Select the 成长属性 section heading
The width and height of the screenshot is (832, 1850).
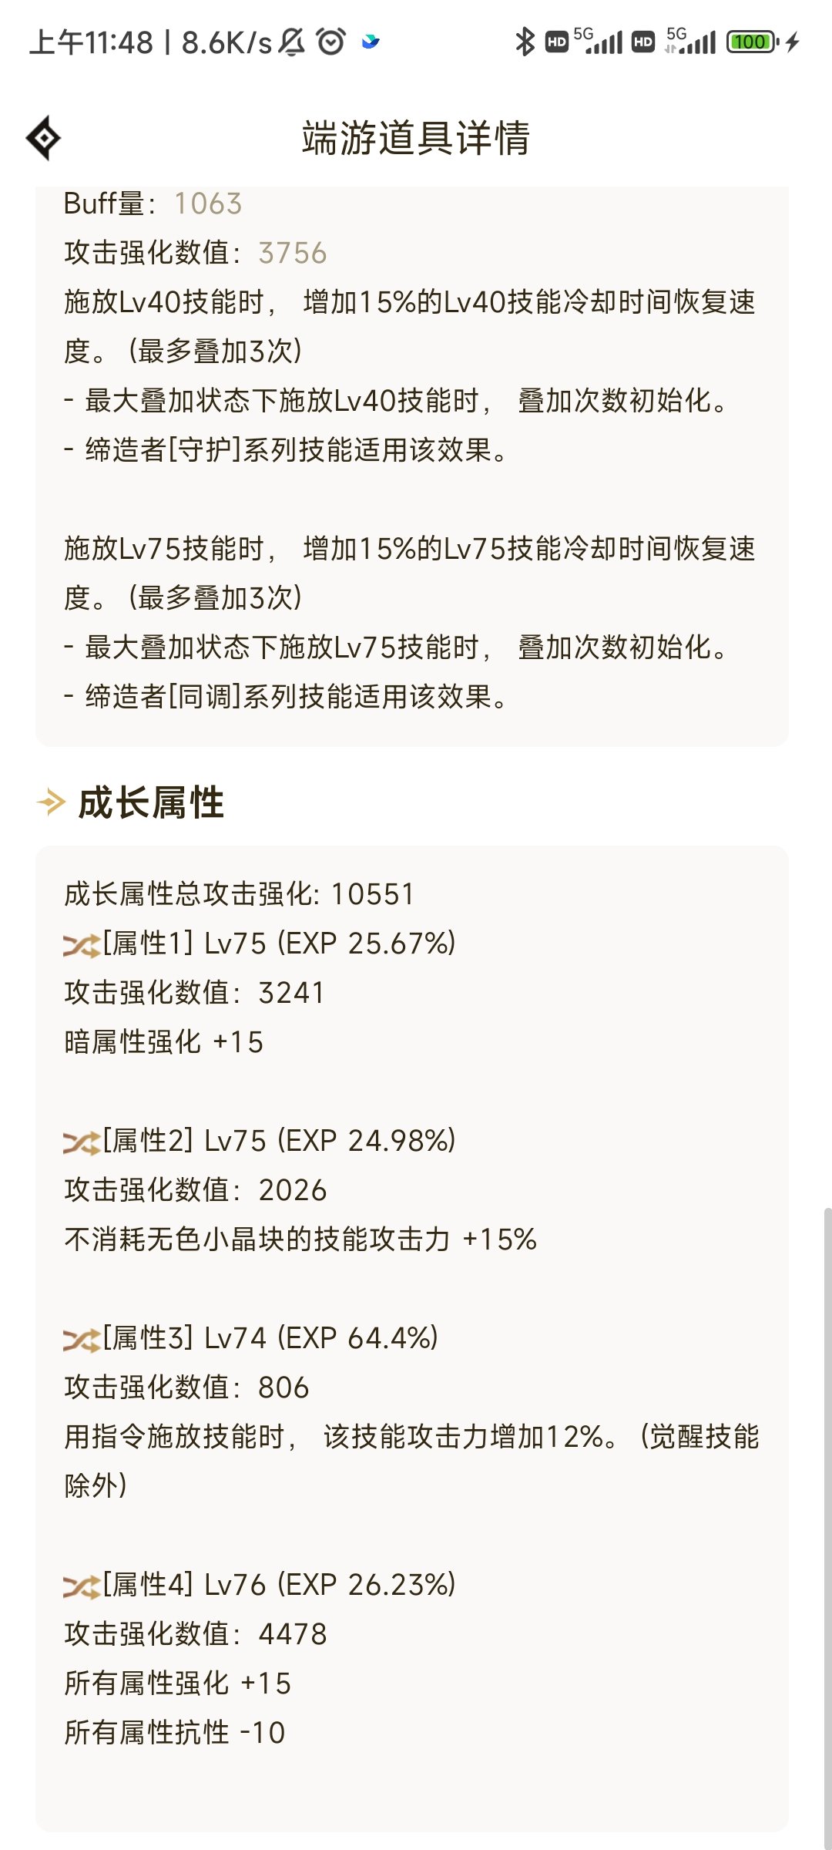tap(151, 802)
